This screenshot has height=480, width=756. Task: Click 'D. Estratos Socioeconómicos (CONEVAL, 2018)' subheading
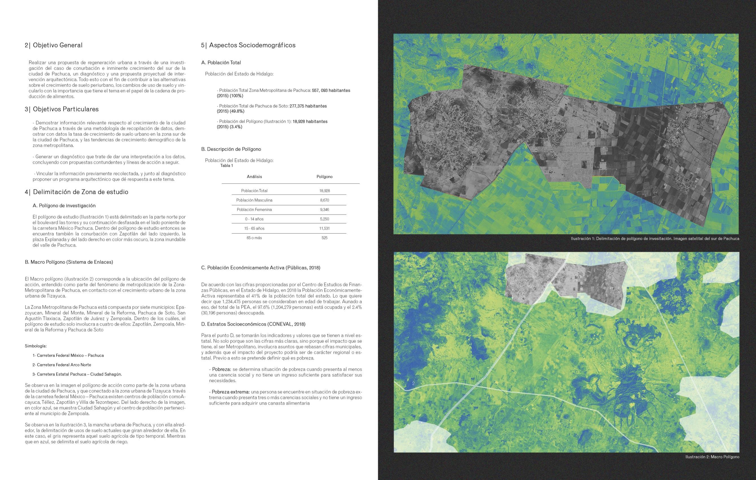tap(253, 324)
